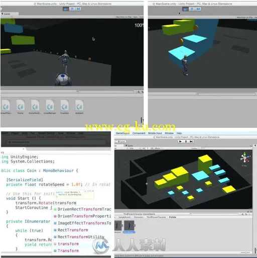Toggle Maximize on Play in top-left Game view
This screenshot has height=258, width=257.
pyautogui.click(x=124, y=17)
